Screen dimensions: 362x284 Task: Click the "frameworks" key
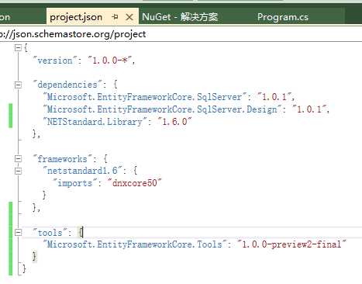click(62, 158)
